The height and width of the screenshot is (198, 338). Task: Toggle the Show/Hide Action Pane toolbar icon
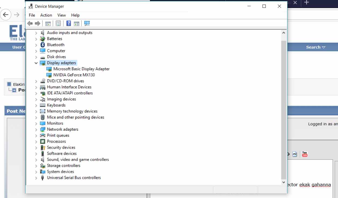pyautogui.click(x=77, y=24)
